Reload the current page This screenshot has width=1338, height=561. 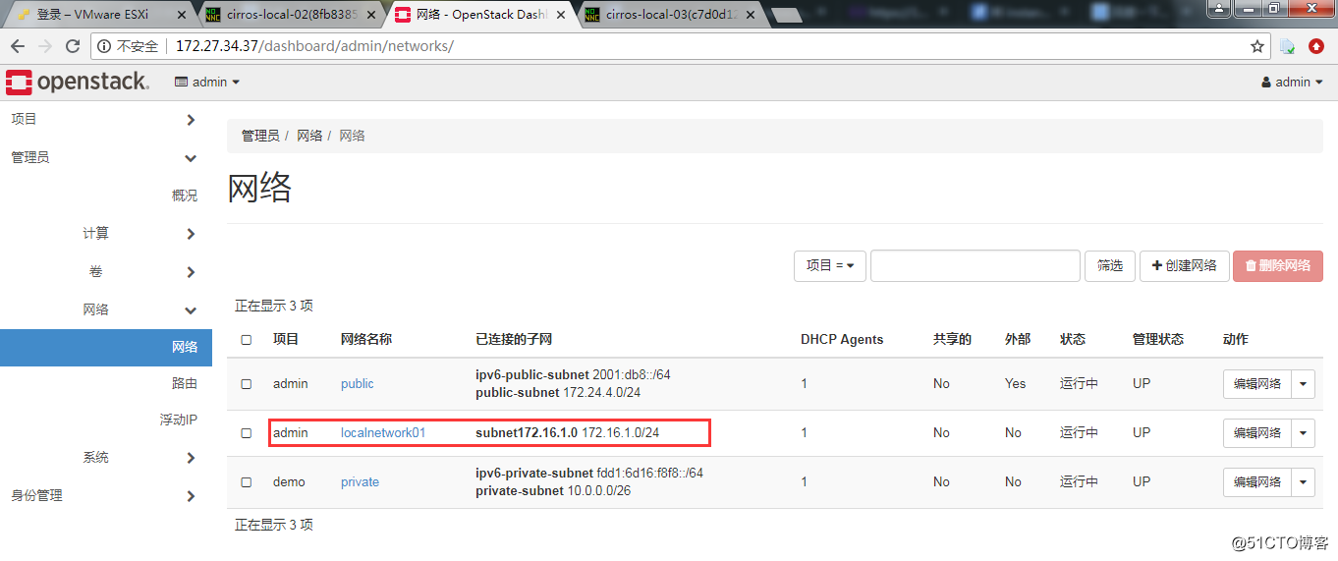(x=73, y=46)
